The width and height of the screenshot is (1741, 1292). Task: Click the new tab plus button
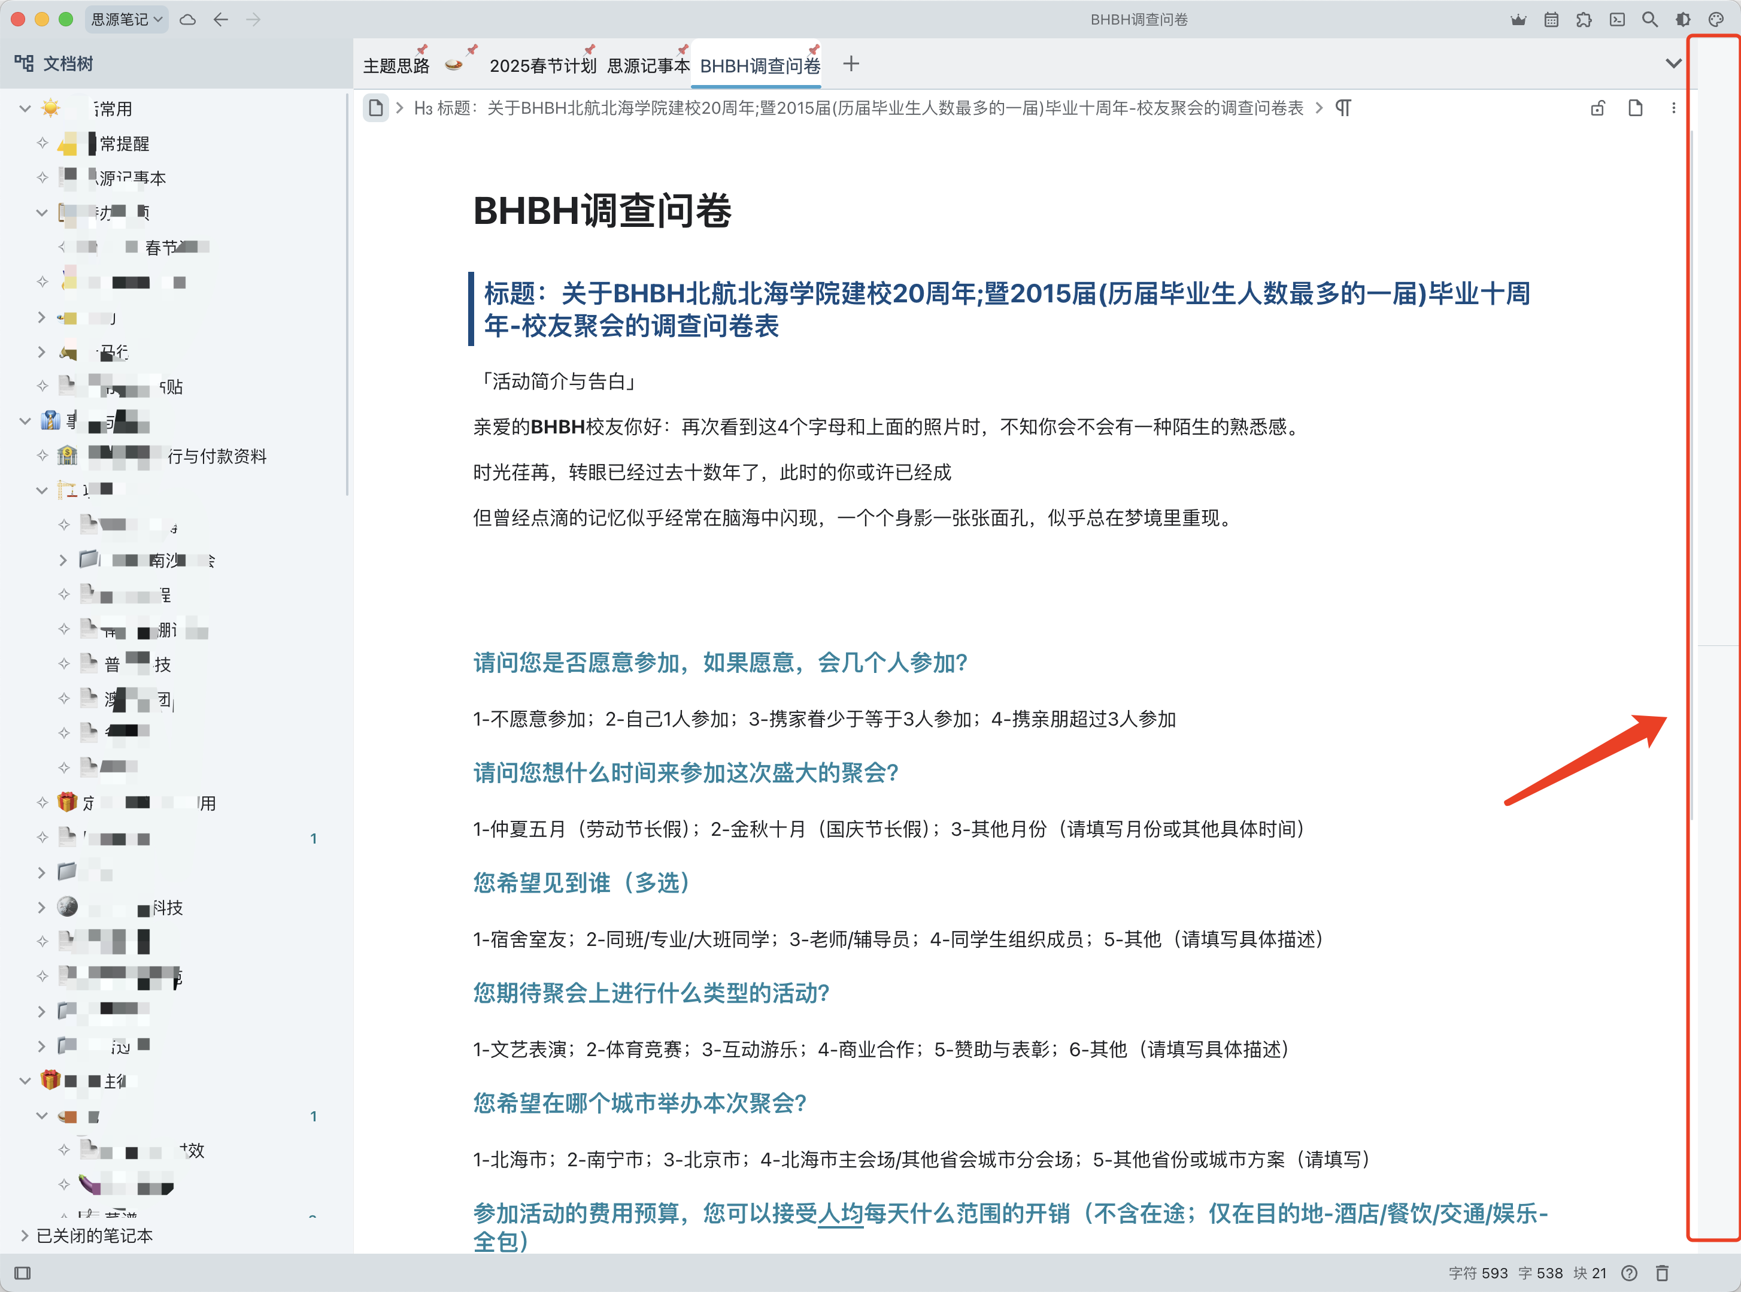pyautogui.click(x=851, y=64)
